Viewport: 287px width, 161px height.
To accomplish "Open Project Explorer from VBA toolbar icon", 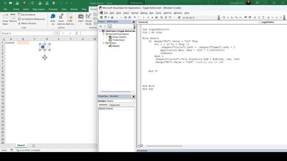I will (161, 17).
